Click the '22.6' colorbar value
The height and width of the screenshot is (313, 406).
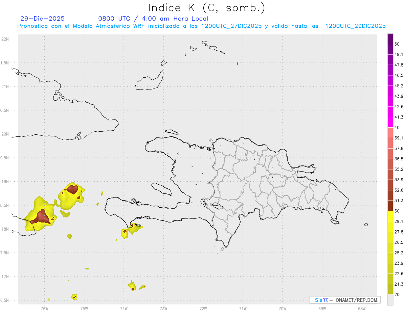(x=399, y=274)
